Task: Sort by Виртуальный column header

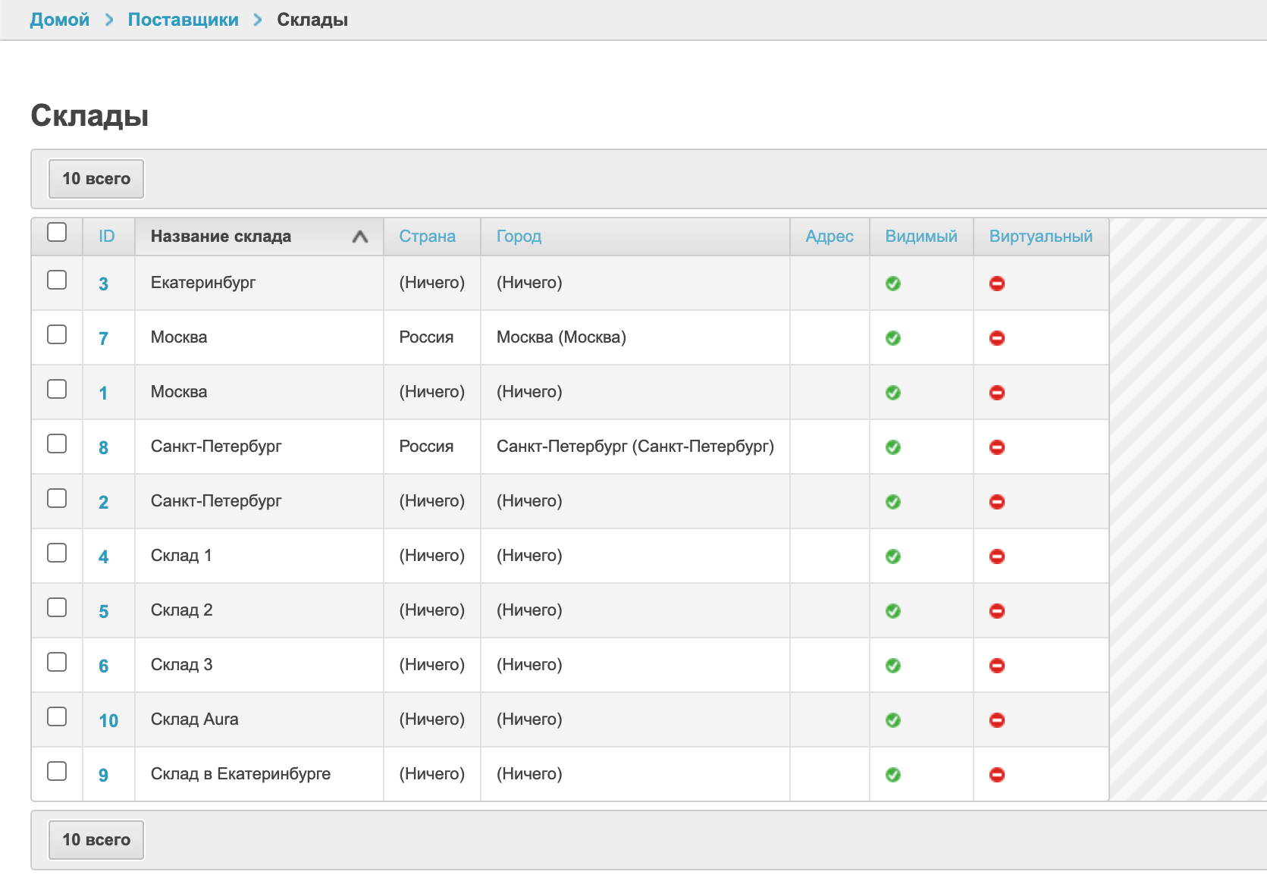Action: click(x=1040, y=237)
